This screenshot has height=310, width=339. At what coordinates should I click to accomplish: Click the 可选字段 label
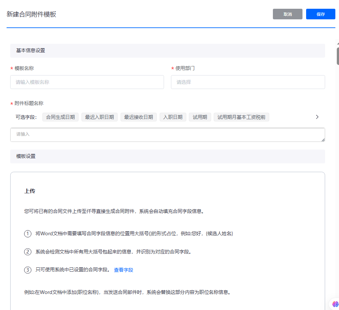pos(26,117)
